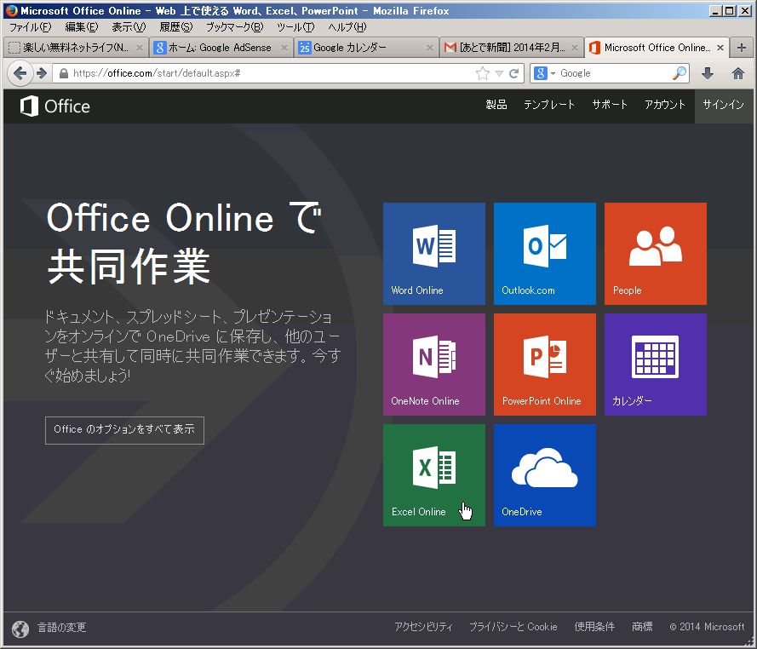Click the globe language icon in footer
757x649 pixels.
point(20,629)
